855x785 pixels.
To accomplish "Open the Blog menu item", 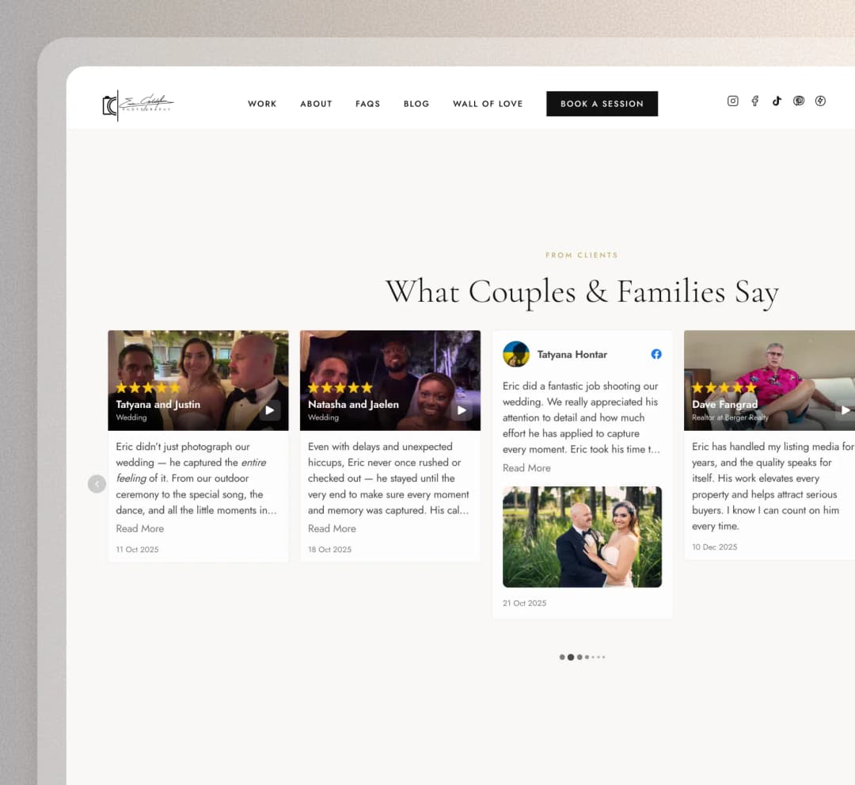I will [416, 104].
